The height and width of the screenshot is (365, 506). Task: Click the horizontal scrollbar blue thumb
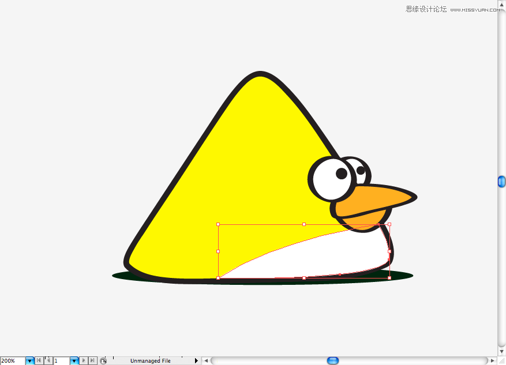point(333,360)
